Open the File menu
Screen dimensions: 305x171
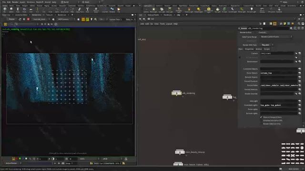[x=4, y=2]
